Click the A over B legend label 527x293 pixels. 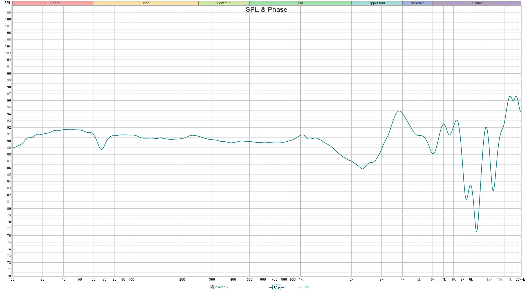click(221, 287)
